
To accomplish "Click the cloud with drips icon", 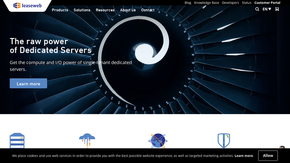I will pos(87,141).
